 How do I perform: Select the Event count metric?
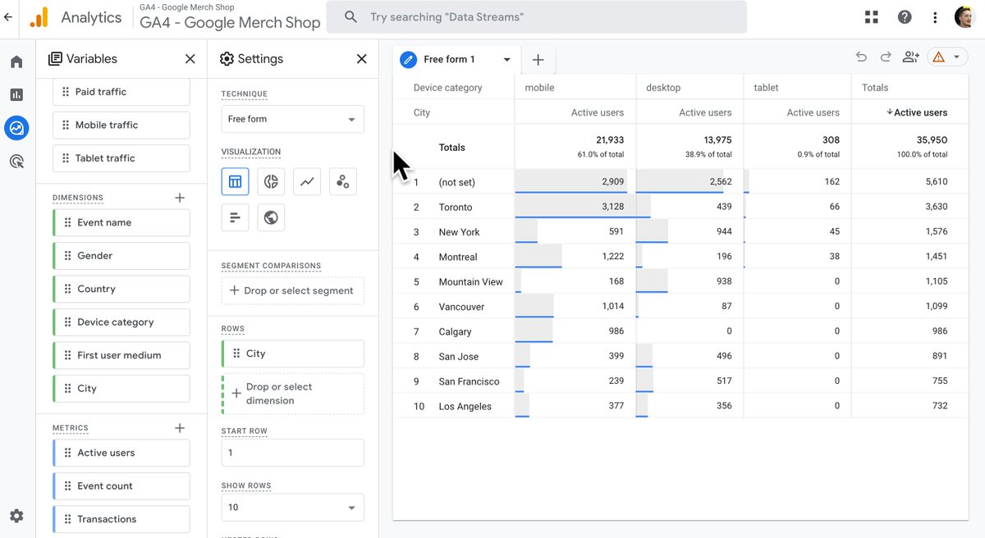pyautogui.click(x=121, y=486)
